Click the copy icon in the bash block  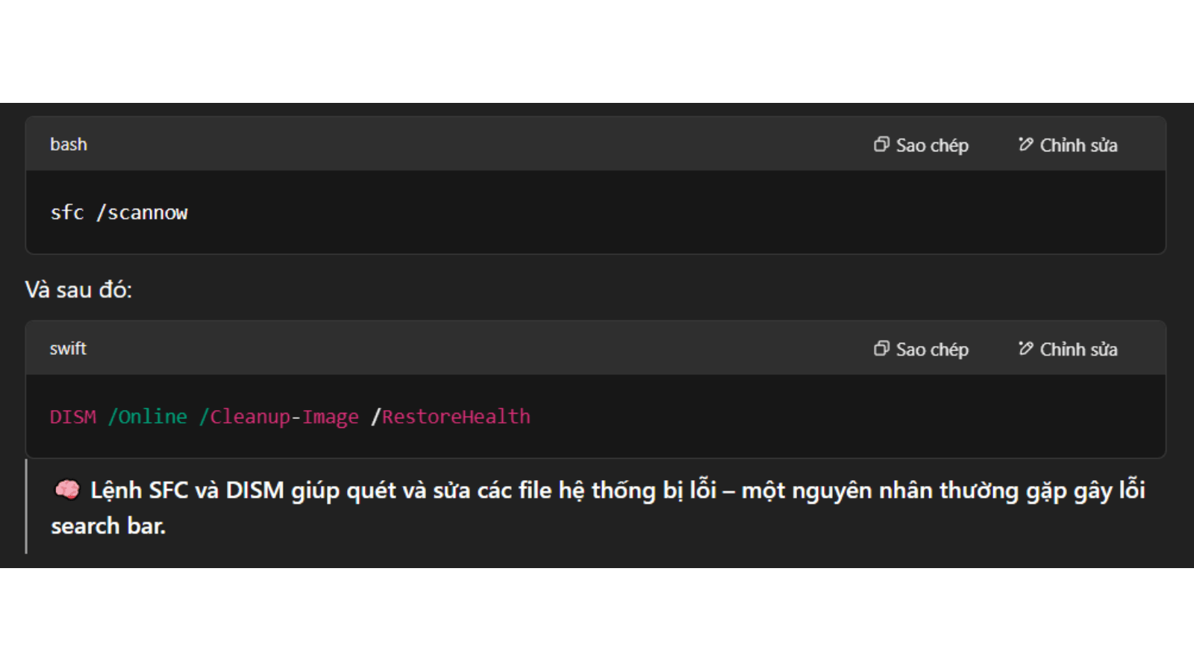point(881,144)
